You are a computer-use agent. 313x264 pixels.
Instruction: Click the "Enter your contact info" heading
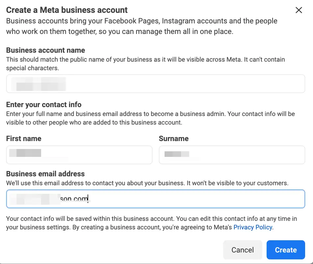[44, 105]
